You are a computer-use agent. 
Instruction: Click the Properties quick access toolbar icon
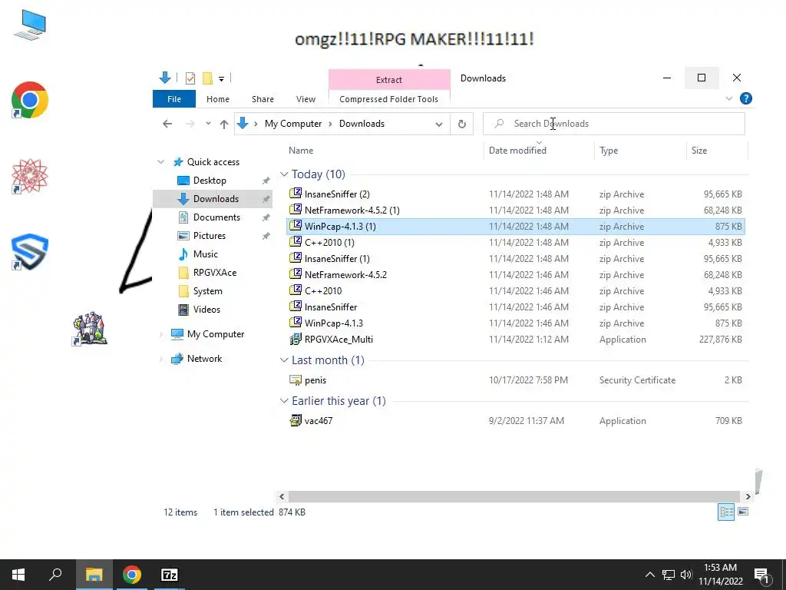[190, 78]
